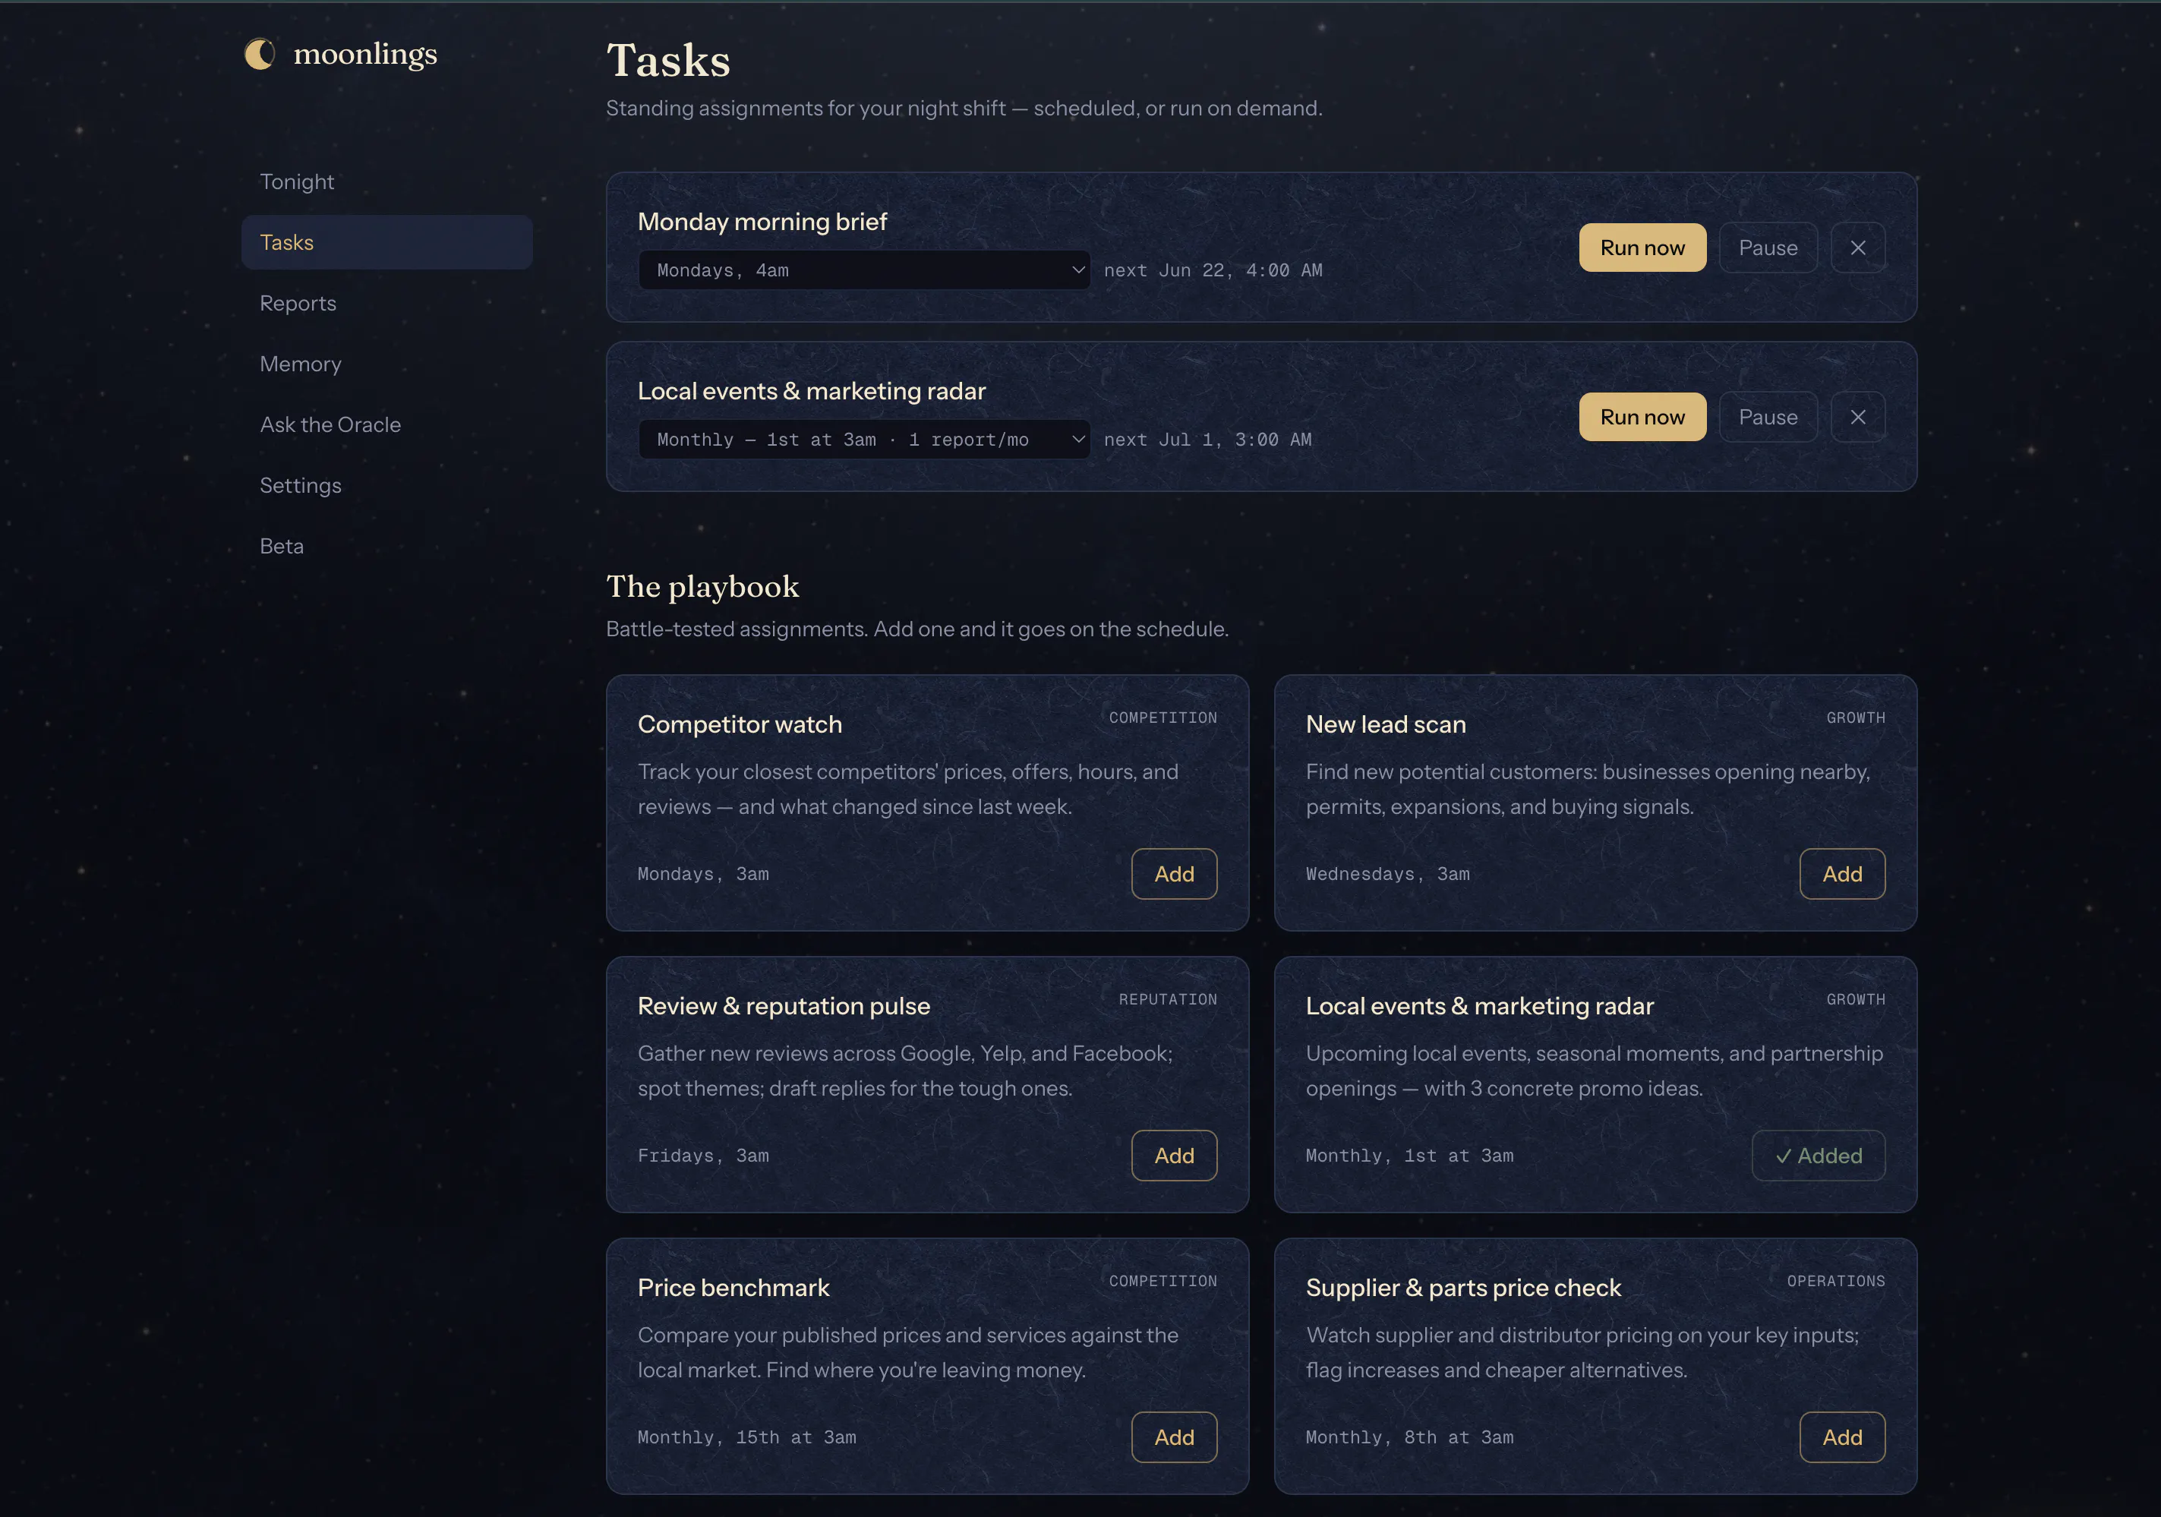Add New lead scan assignment

1842,874
